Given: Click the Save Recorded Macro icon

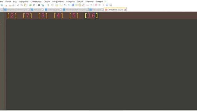Looking at the screenshot, I should pos(111,5).
